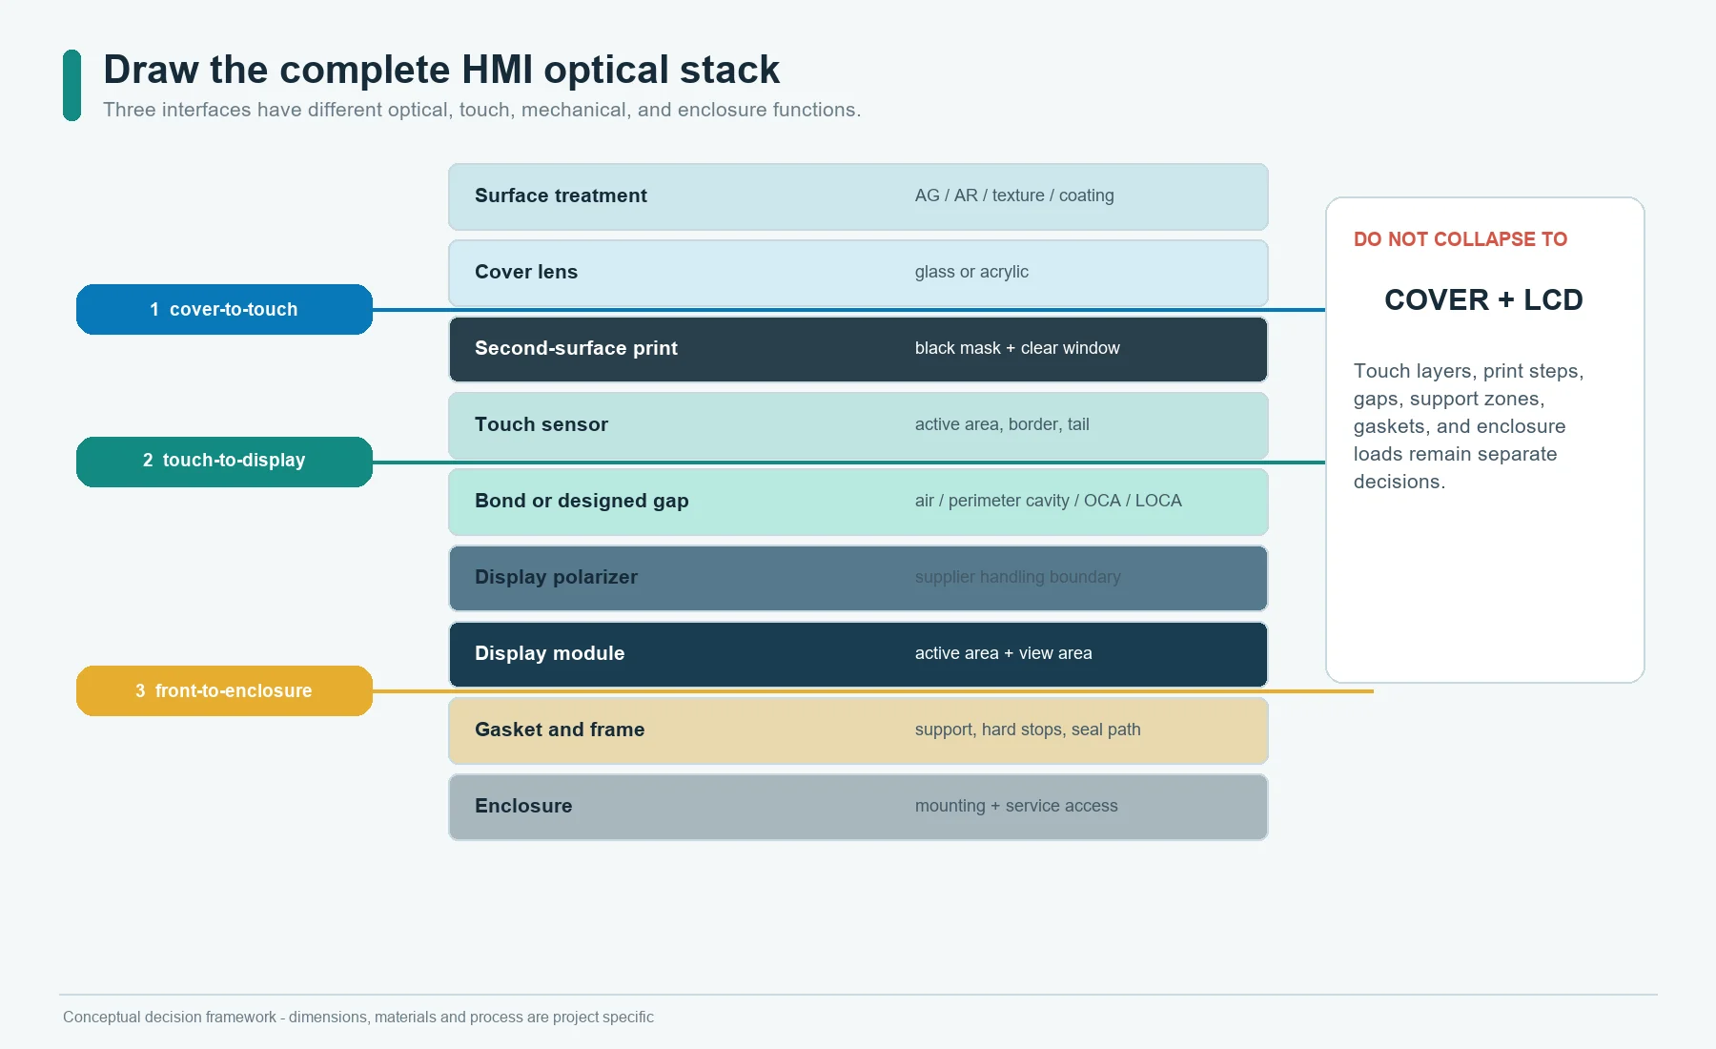
Task: Select the 'Enclosure' layer title
Action: point(523,806)
